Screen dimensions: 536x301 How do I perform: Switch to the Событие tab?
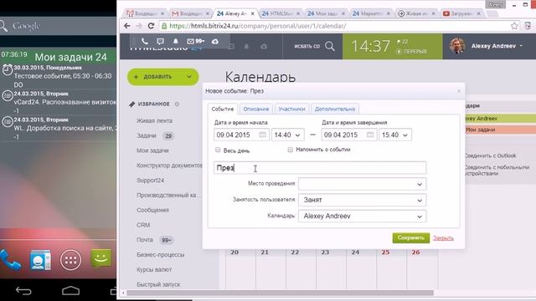coord(223,109)
